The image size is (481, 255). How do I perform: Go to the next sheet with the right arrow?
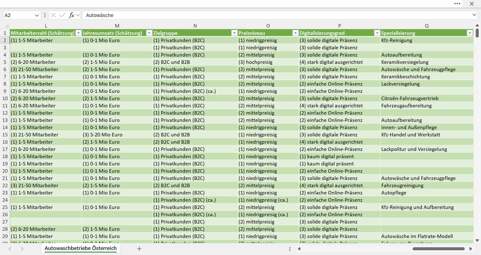pos(22,249)
